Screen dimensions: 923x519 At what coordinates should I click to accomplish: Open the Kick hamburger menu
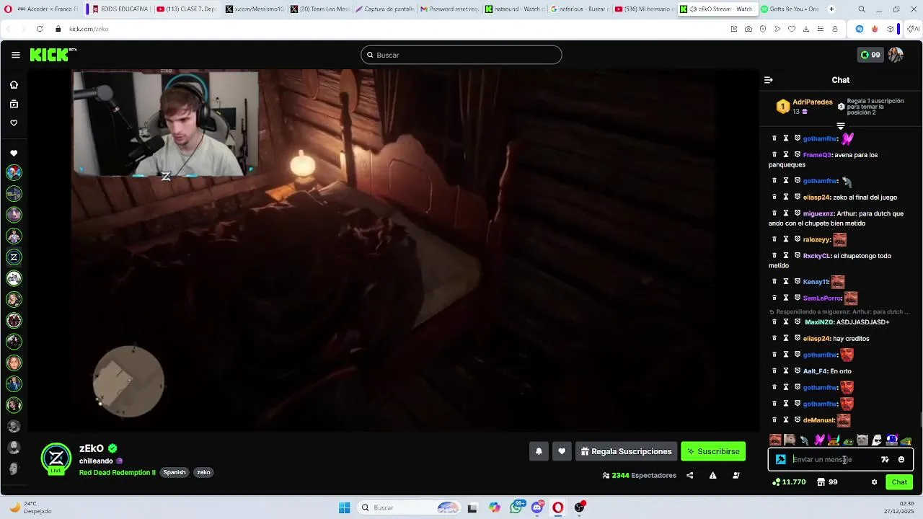point(15,55)
